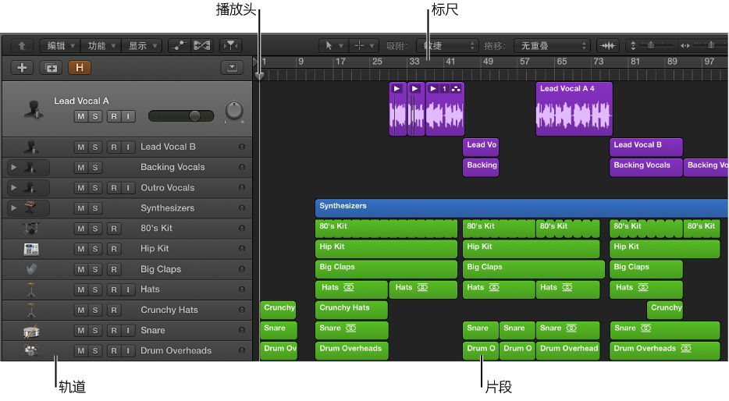This screenshot has height=401, width=729.
Task: Open the 拖移 drag mode dropdown
Action: tap(552, 46)
